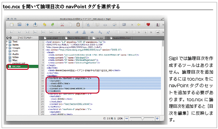Close the Section0002.xhtml tab
218x129 pixels.
tap(108, 38)
